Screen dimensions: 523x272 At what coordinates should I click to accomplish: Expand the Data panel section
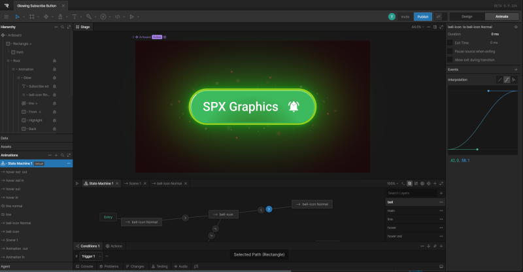tap(37, 138)
